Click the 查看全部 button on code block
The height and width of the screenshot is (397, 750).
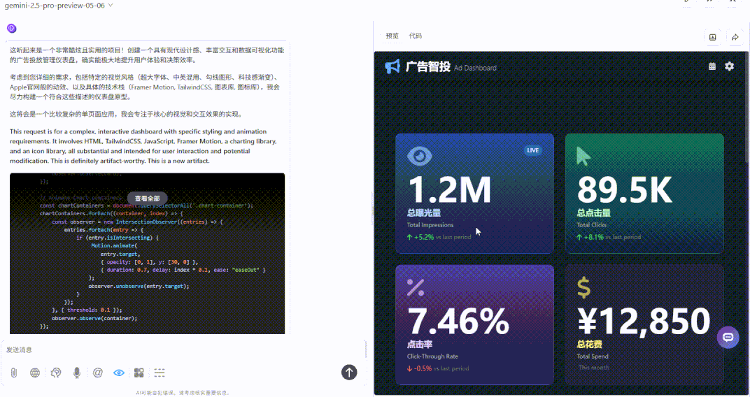point(148,198)
